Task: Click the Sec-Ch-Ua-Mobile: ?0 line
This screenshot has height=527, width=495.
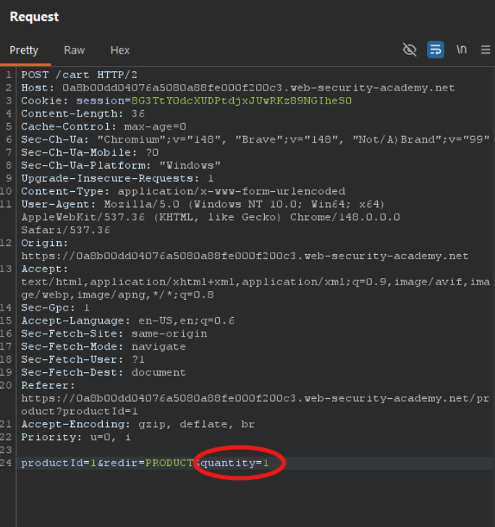Action: [90, 152]
